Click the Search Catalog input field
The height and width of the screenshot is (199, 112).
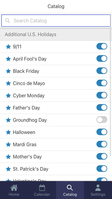pyautogui.click(x=56, y=21)
